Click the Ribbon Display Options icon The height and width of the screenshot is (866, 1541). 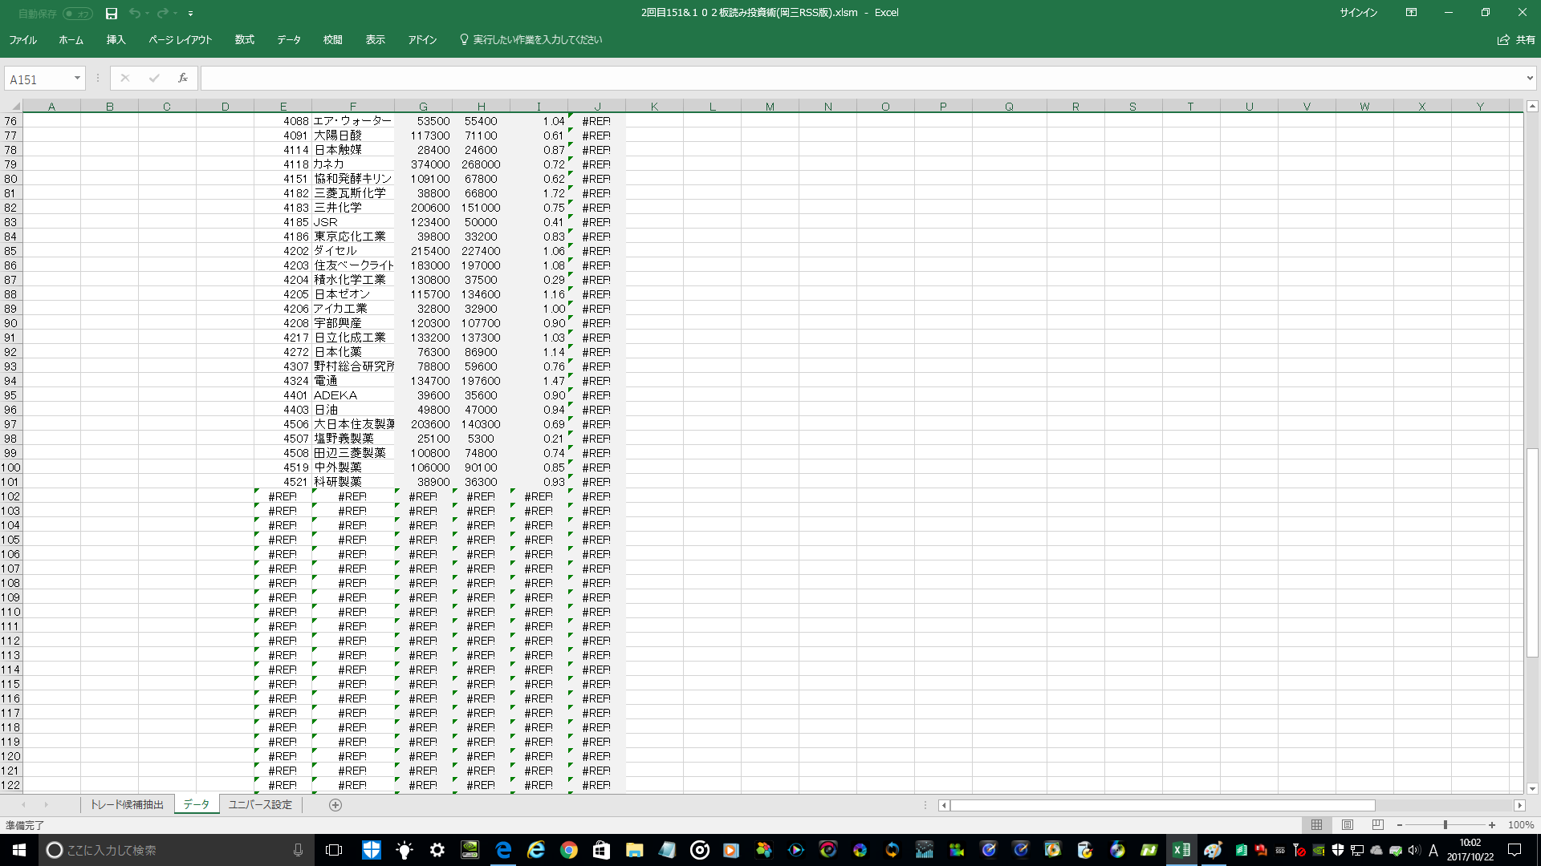click(x=1411, y=13)
